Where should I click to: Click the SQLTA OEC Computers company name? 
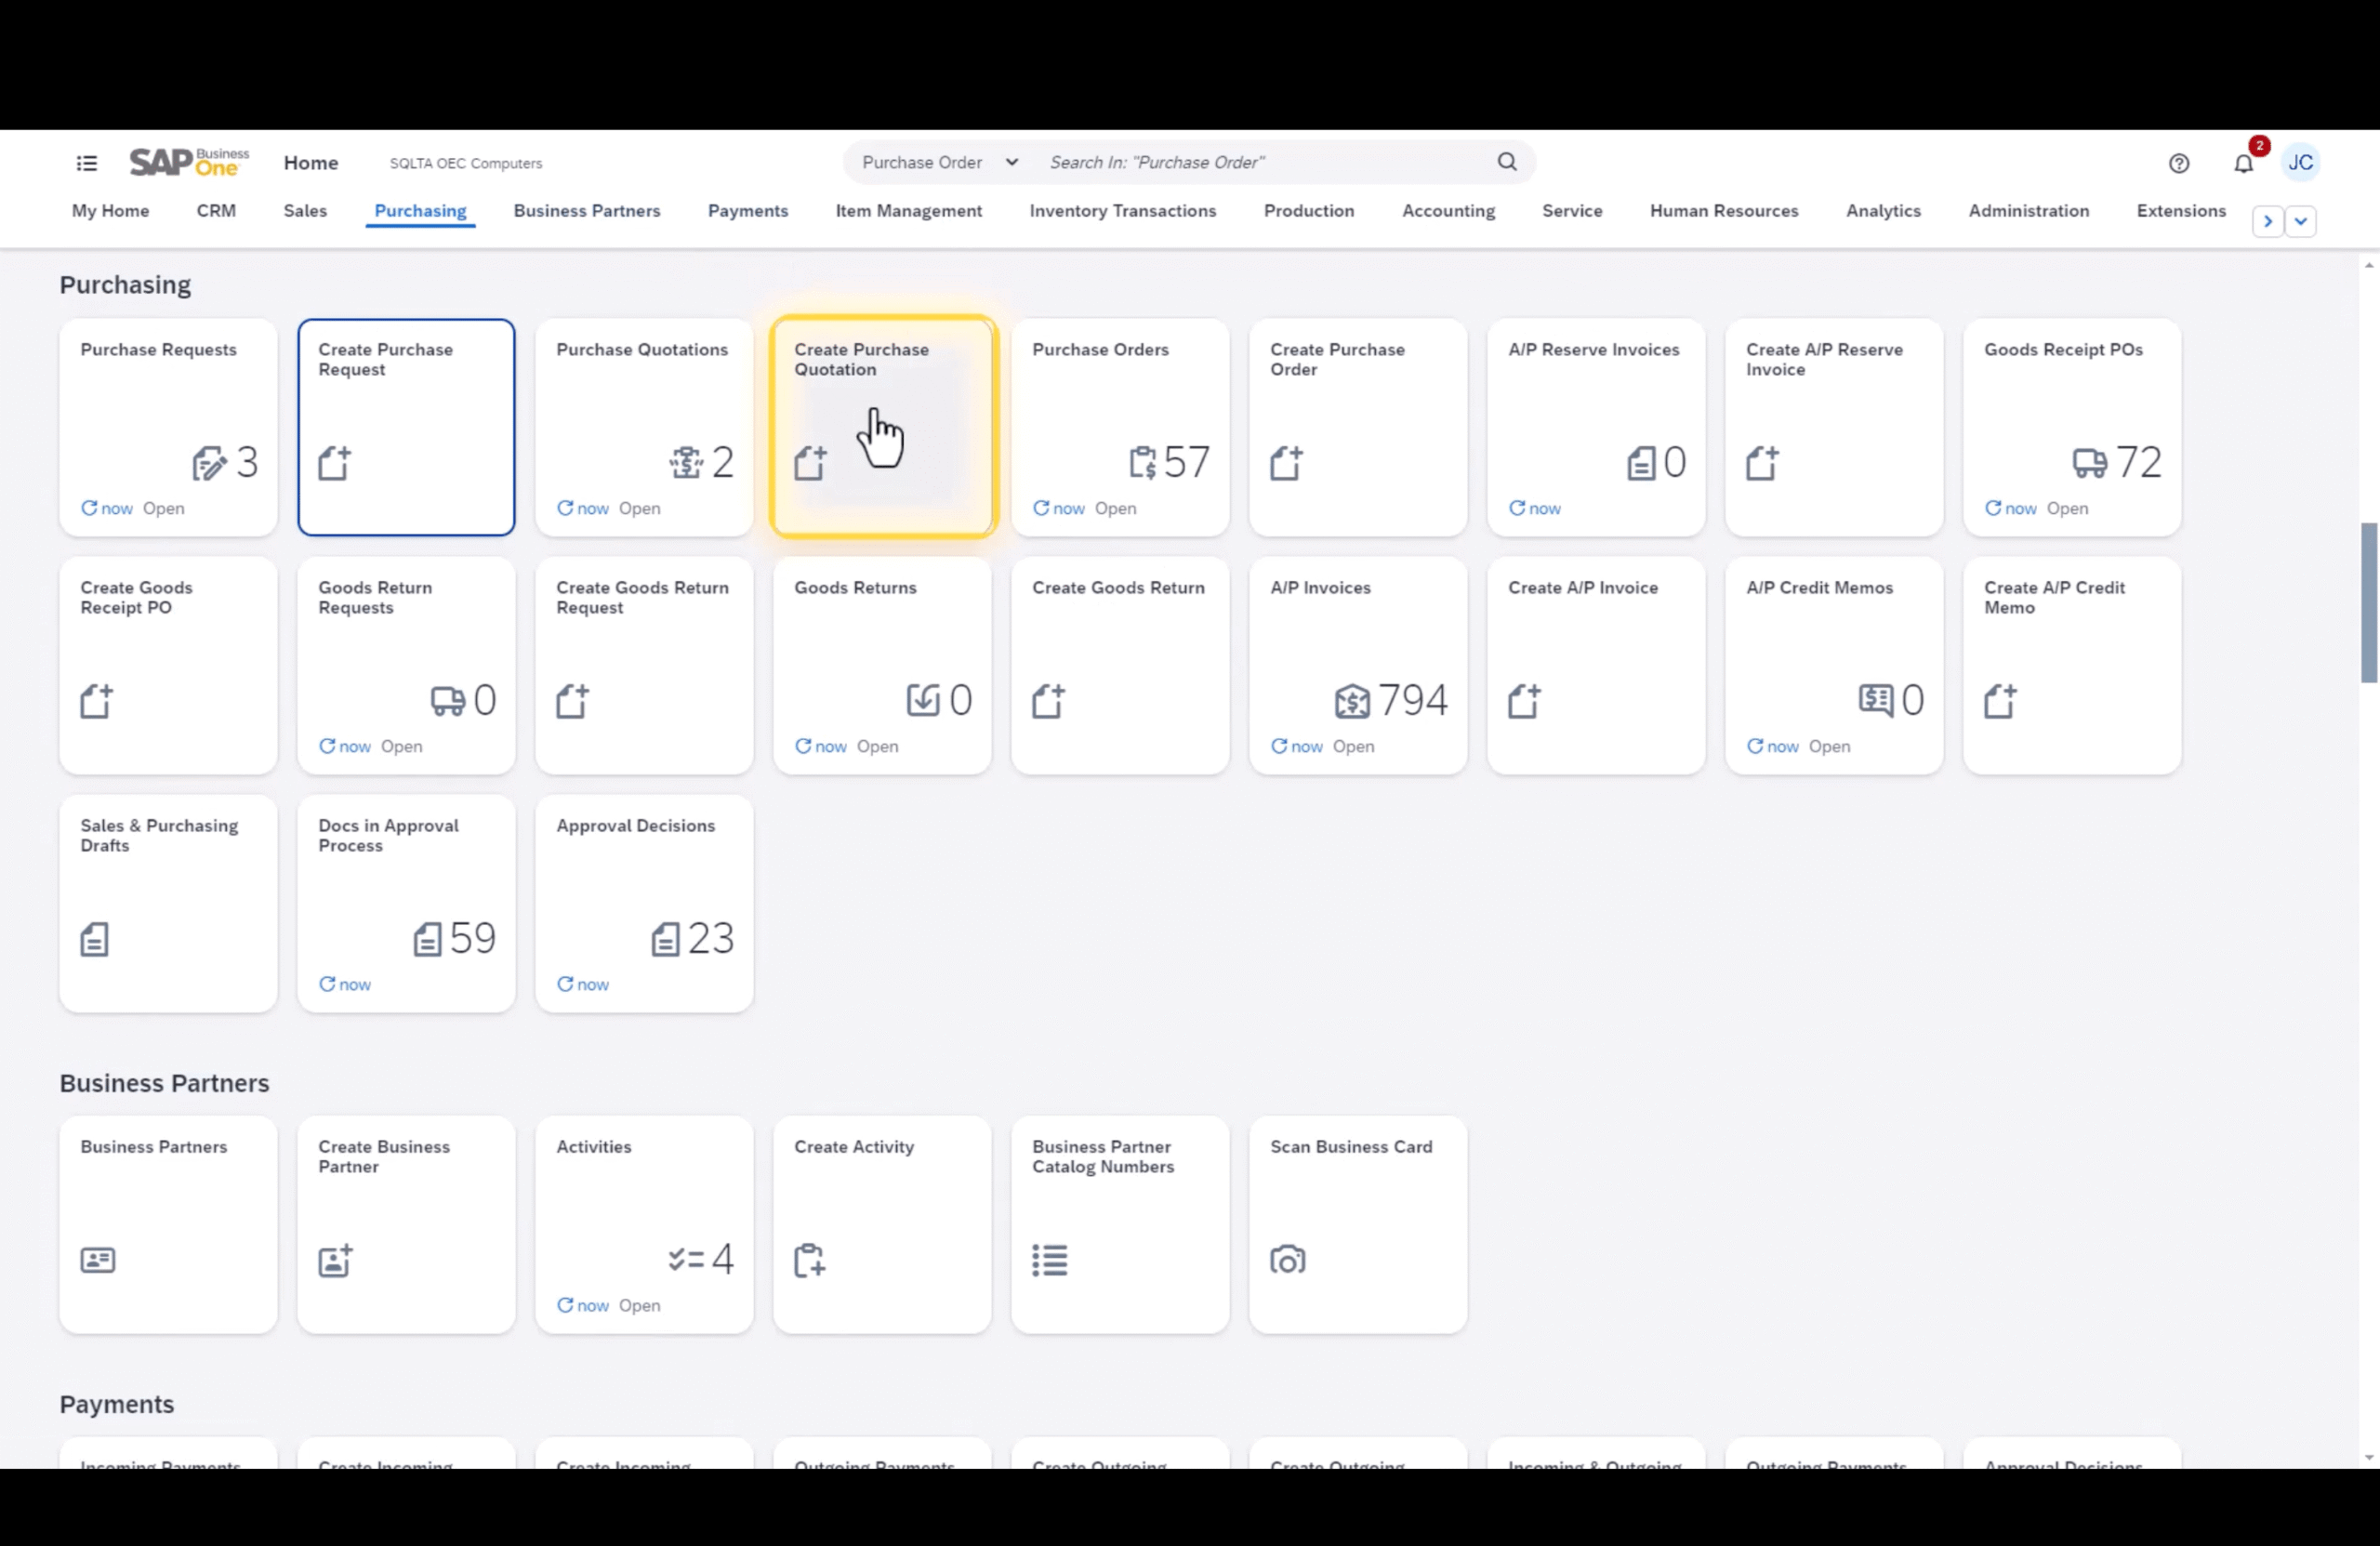click(x=466, y=163)
